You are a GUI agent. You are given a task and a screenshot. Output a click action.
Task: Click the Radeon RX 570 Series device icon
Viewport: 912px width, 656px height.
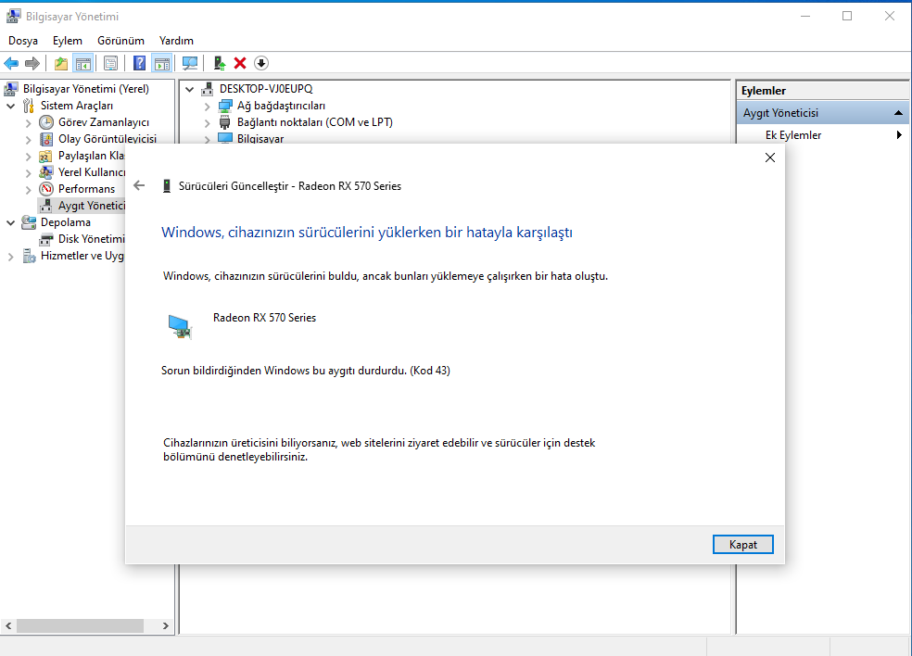click(x=181, y=326)
